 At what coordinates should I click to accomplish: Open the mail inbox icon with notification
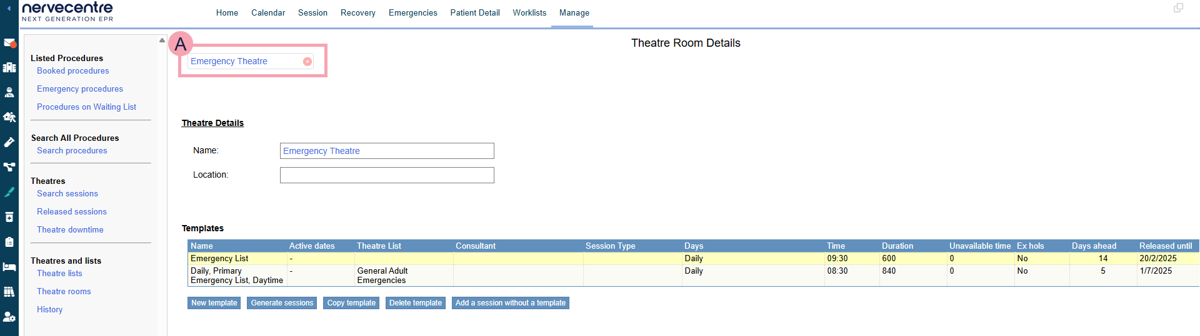pyautogui.click(x=9, y=43)
